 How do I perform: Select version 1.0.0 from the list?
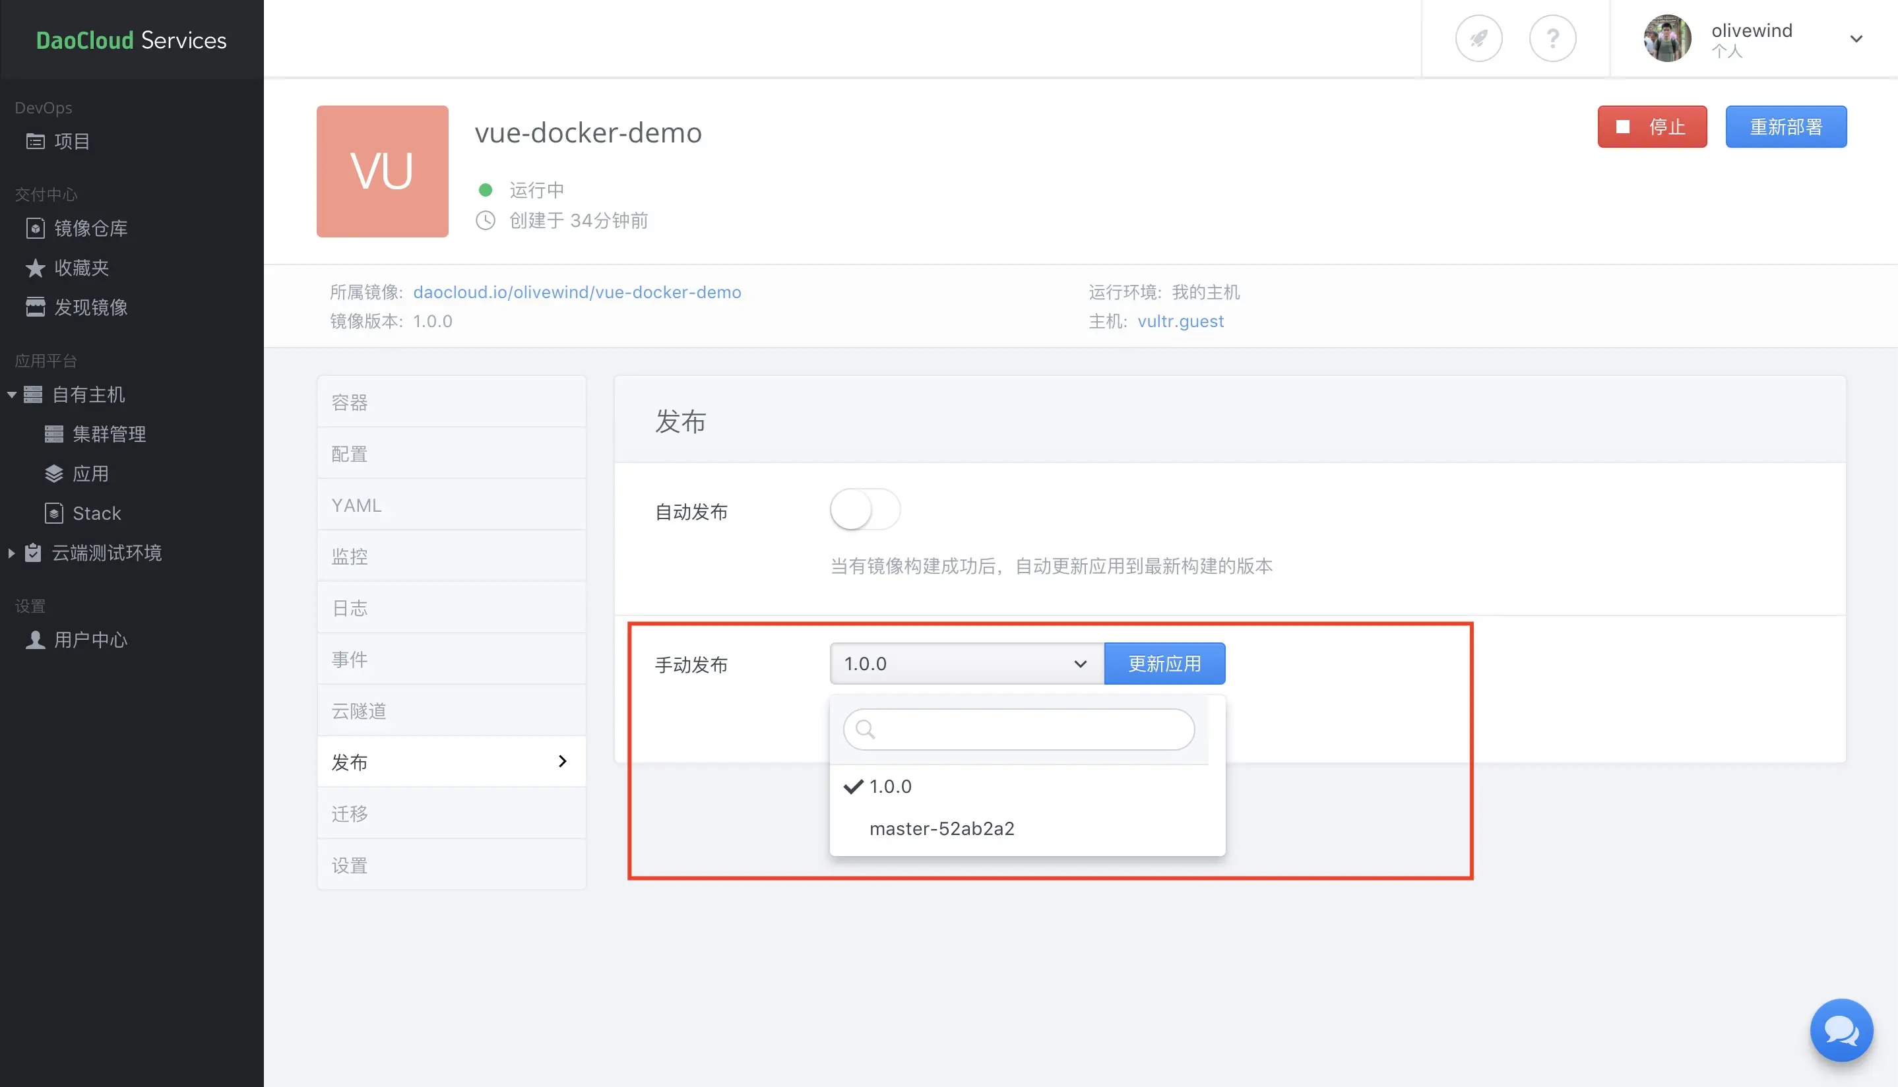[1027, 786]
